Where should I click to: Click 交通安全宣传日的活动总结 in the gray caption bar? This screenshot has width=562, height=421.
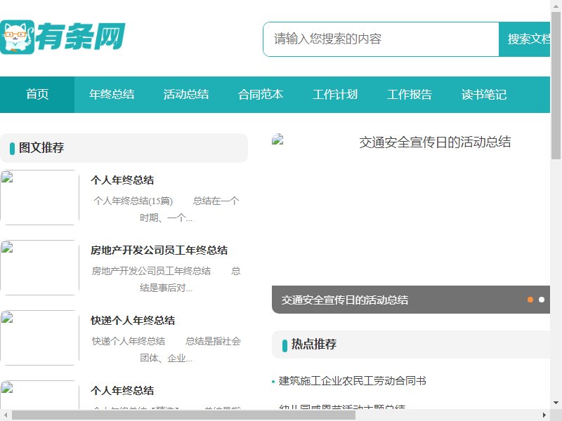pyautogui.click(x=345, y=300)
